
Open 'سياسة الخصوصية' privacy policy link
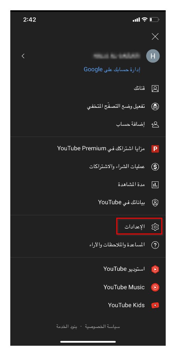(x=103, y=327)
